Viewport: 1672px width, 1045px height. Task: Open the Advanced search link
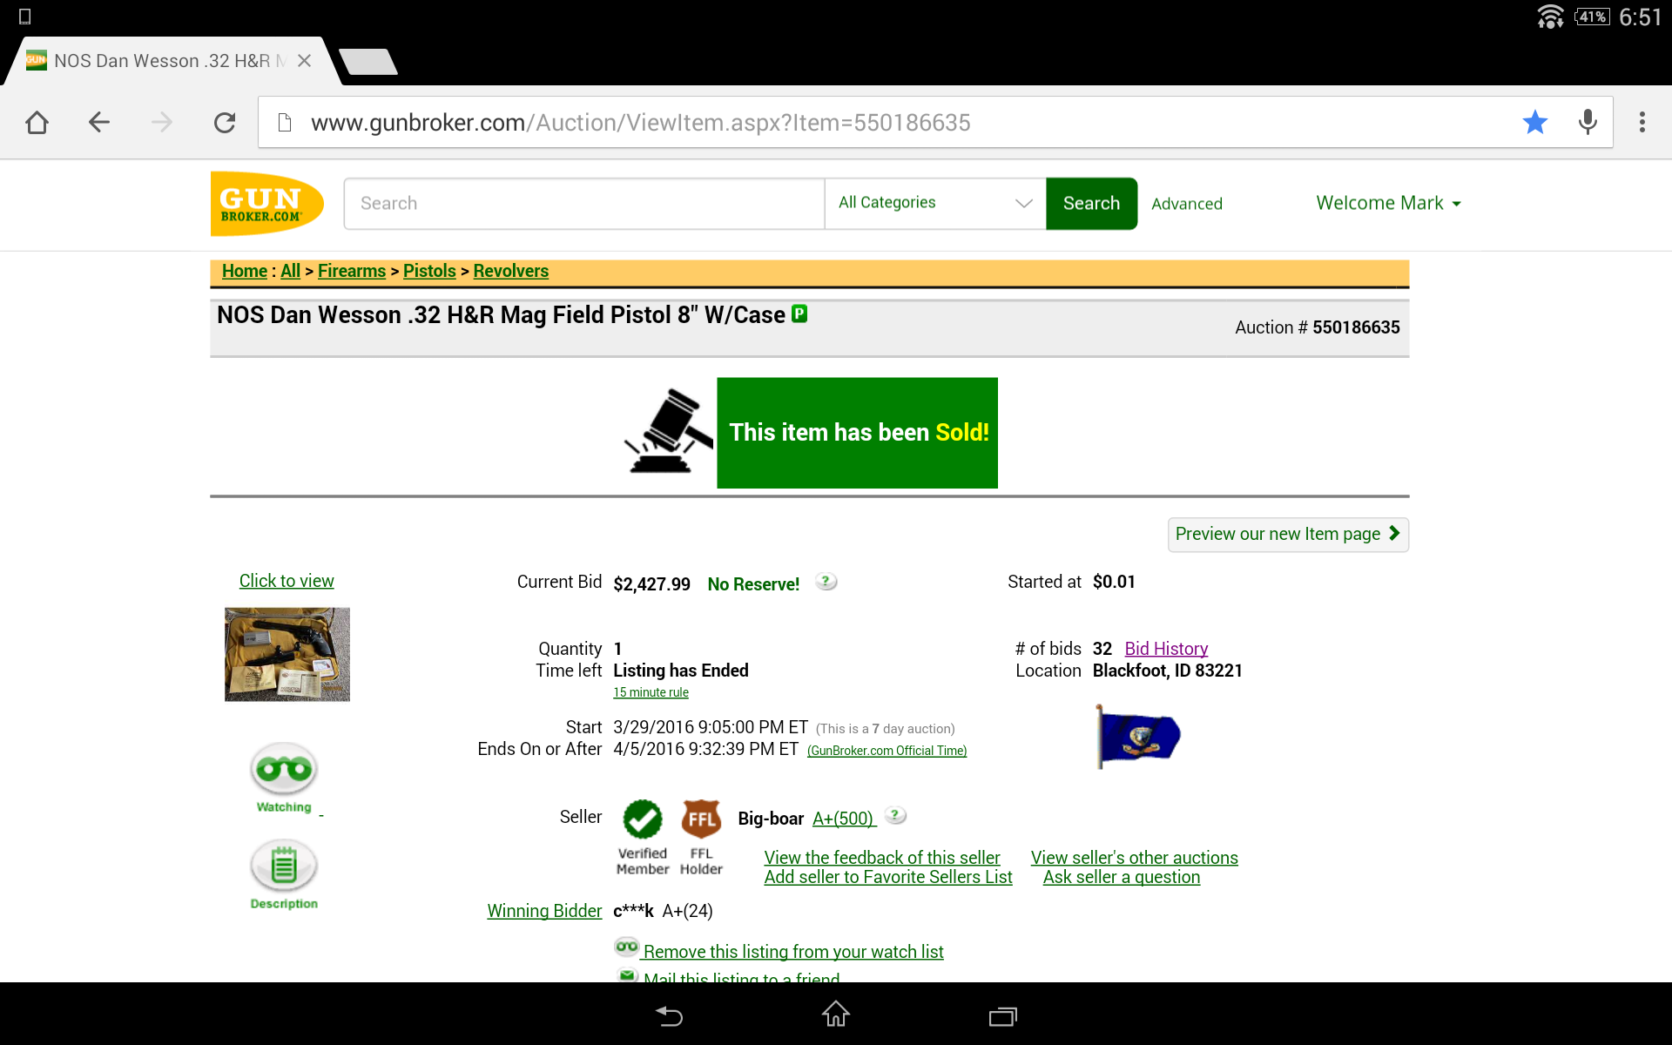click(x=1187, y=204)
